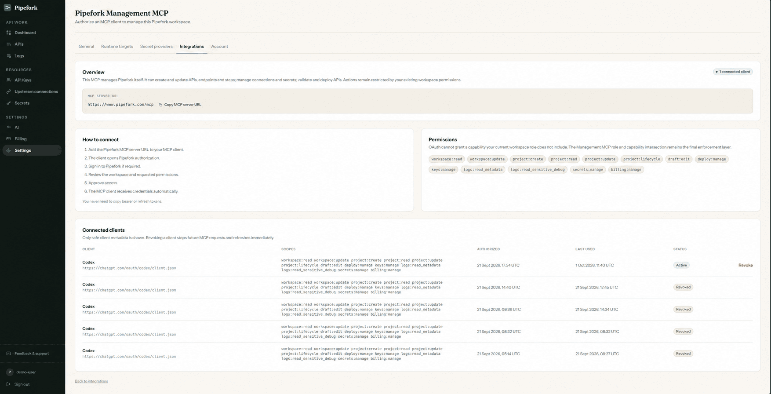Click the Secrets key icon
Viewport: 771px width, 394px height.
(x=8, y=103)
